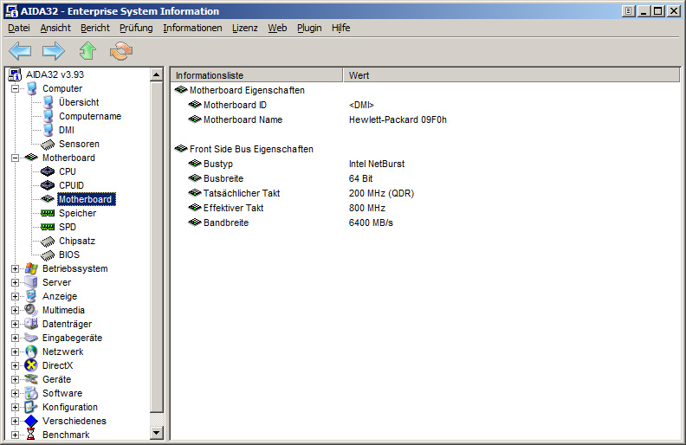Click the tree scrollbar down arrow
This screenshot has width=686, height=445.
pyautogui.click(x=156, y=433)
